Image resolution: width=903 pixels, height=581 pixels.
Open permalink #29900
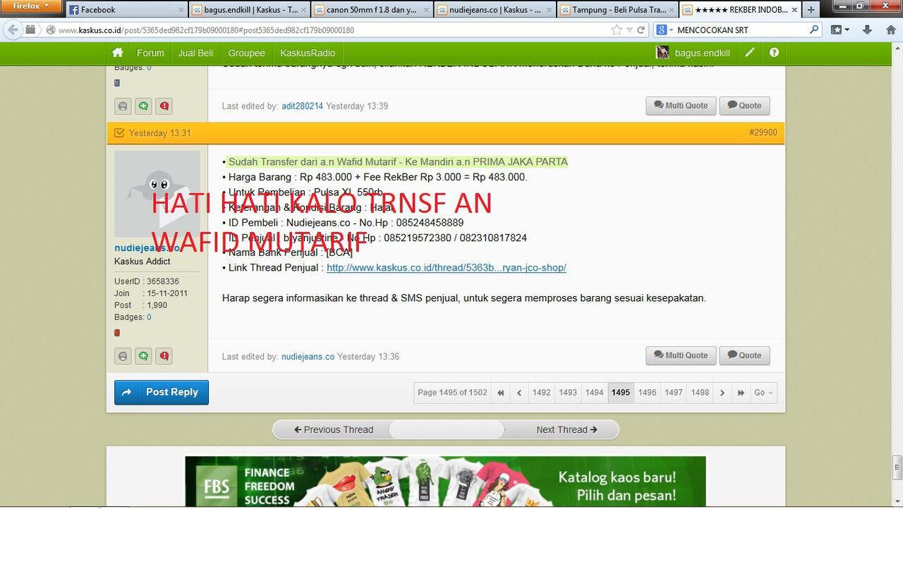pos(763,133)
